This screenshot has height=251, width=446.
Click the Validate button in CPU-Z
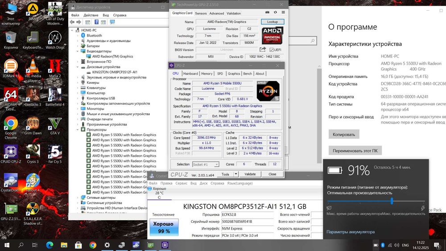[x=250, y=174]
